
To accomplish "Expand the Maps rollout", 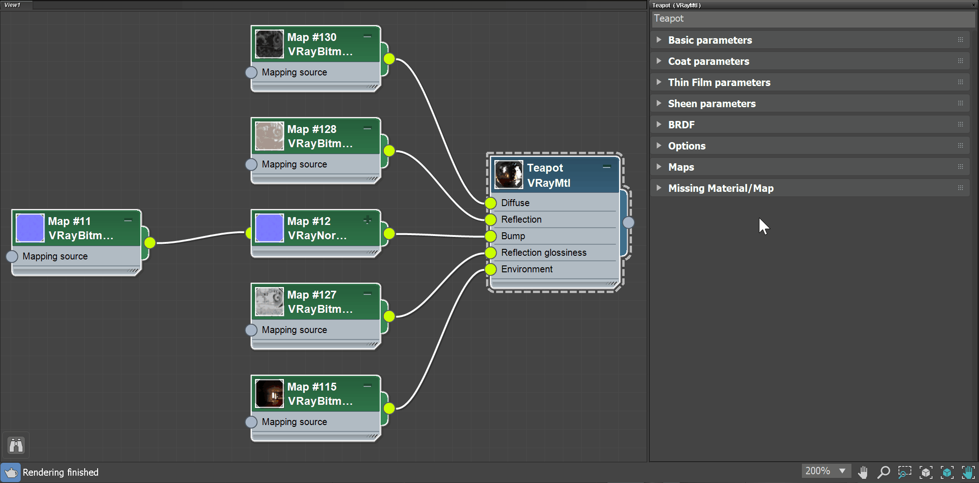I will click(681, 167).
